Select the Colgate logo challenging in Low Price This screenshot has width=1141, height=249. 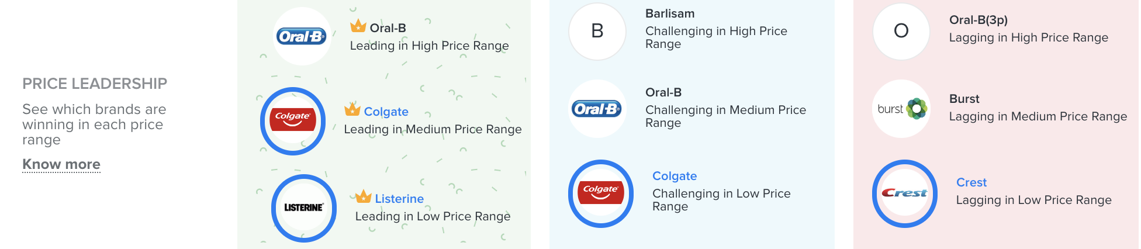(601, 193)
